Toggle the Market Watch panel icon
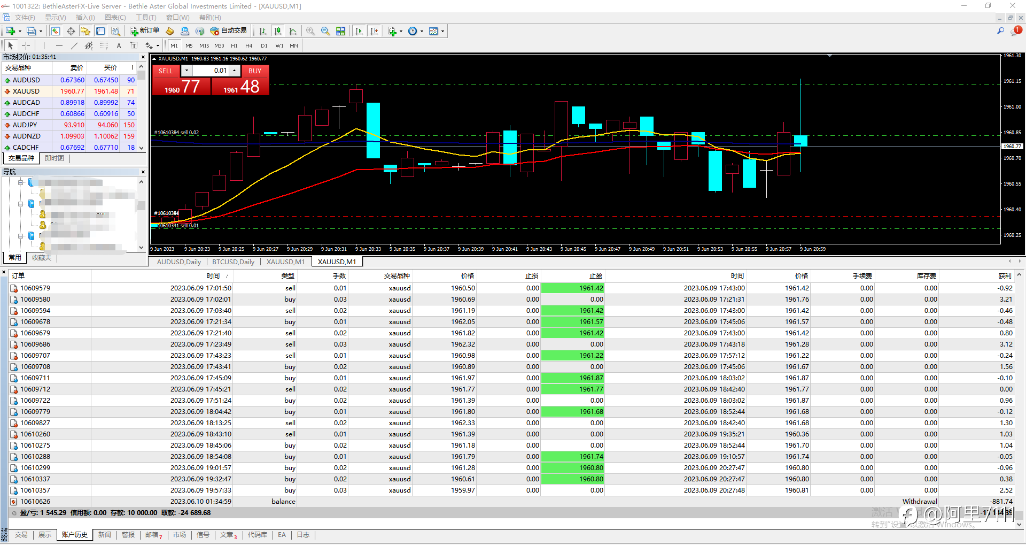1026x545 pixels. click(x=56, y=31)
